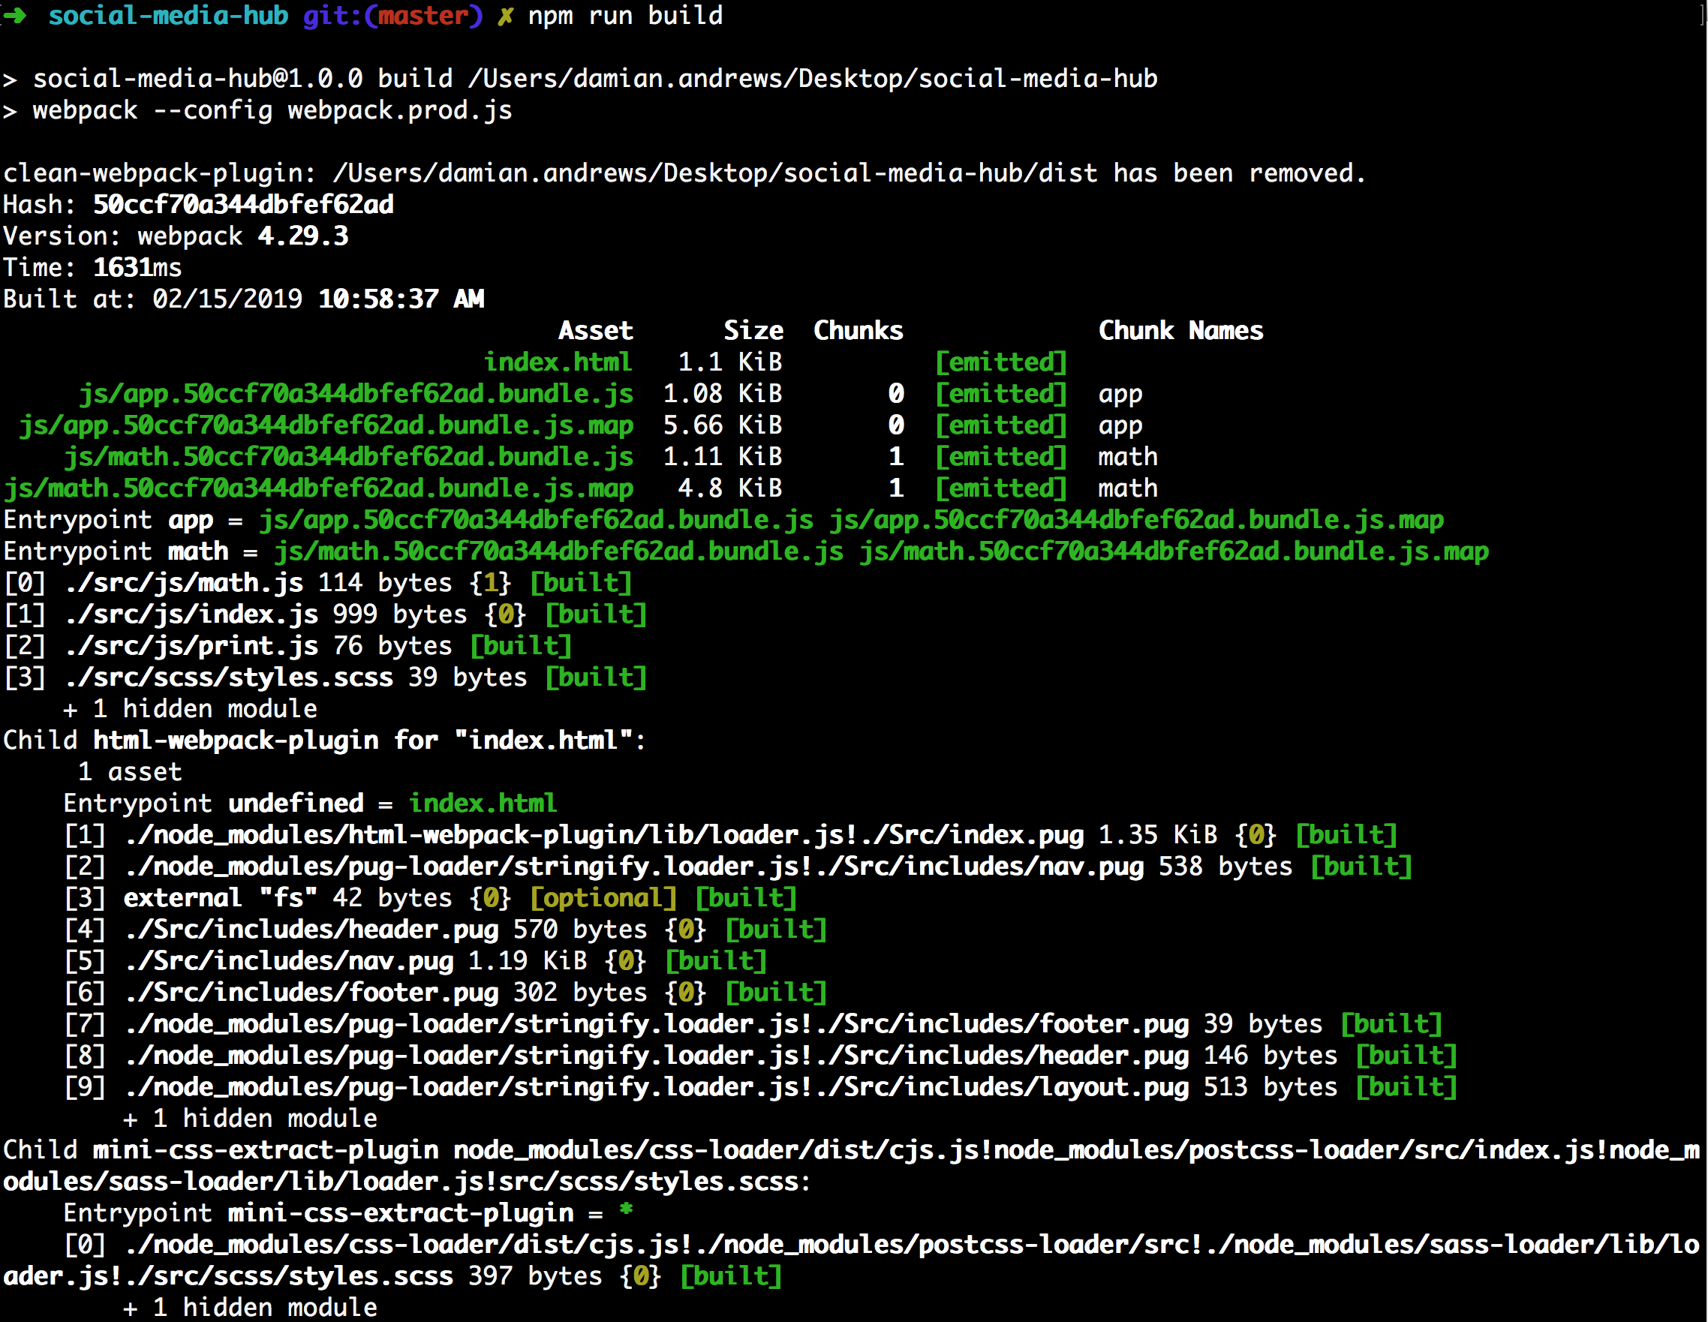Expand the hidden module under styles.scss
The width and height of the screenshot is (1708, 1322).
pyautogui.click(x=190, y=709)
